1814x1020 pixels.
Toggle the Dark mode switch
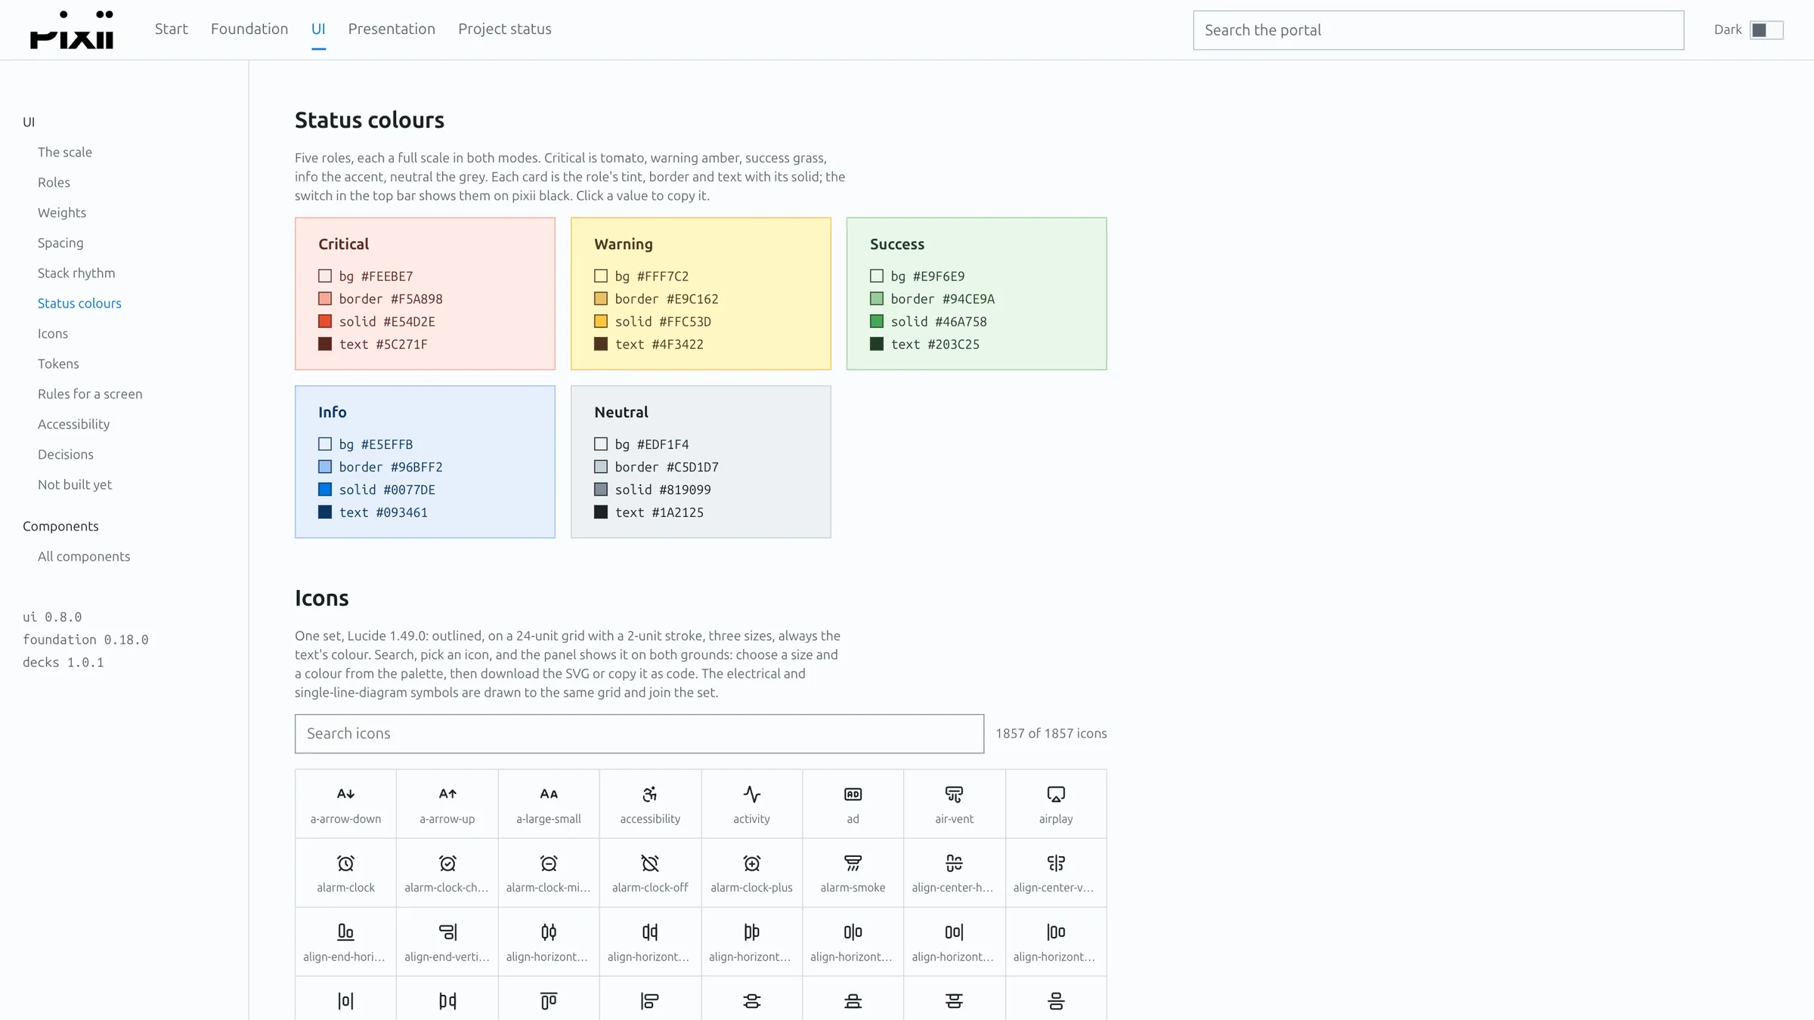click(x=1766, y=29)
